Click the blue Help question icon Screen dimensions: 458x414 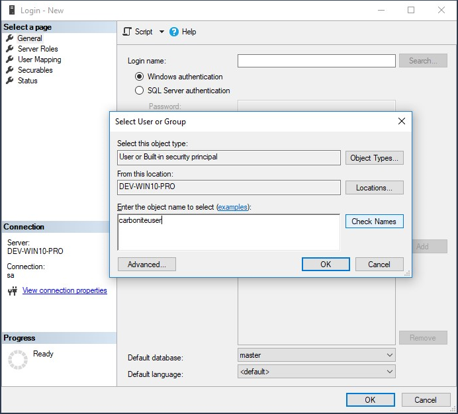174,32
